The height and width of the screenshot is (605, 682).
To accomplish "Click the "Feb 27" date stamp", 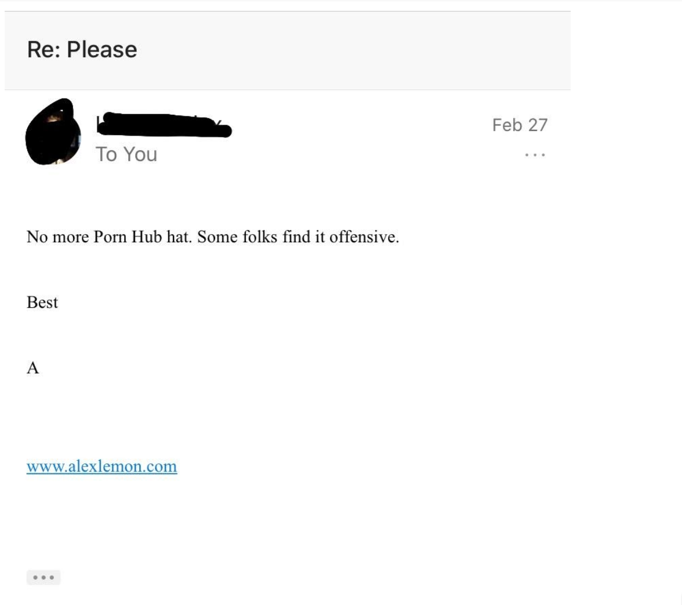I will (519, 125).
